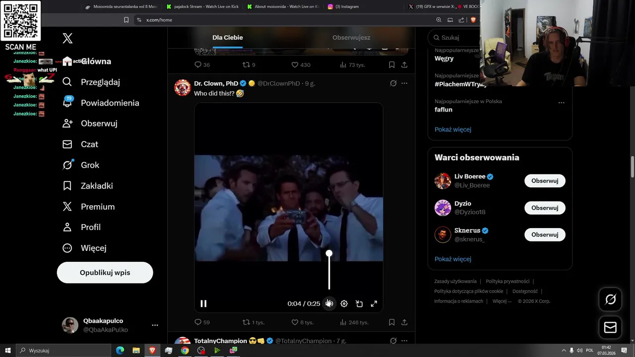View stats of 246 tys. post
This screenshot has width=635, height=357.
(354, 322)
